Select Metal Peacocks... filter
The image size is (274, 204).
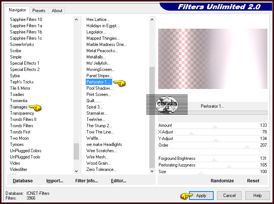pyautogui.click(x=102, y=51)
